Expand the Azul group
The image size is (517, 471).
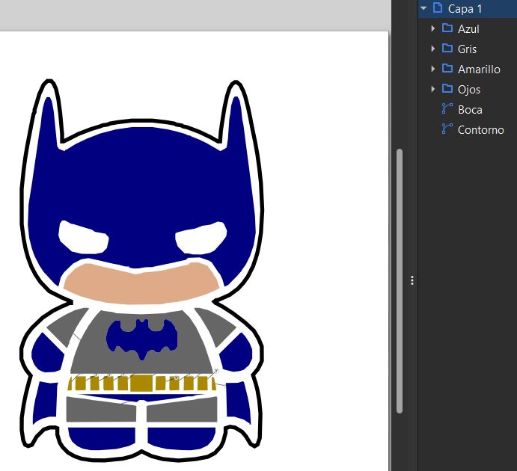[x=433, y=28]
